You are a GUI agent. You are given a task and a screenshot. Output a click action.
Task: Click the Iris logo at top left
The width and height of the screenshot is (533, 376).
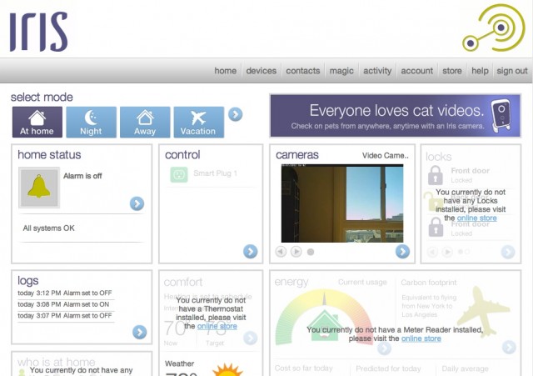pyautogui.click(x=39, y=32)
